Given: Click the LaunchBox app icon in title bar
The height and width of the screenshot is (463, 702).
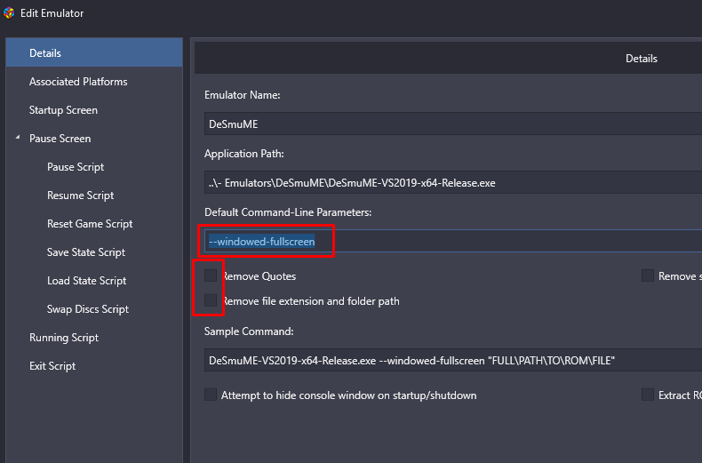Looking at the screenshot, I should click(9, 13).
